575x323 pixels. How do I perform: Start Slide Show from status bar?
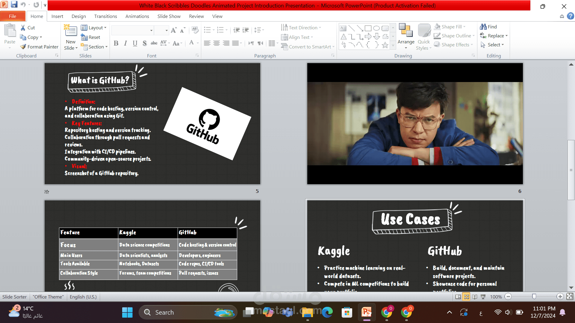pyautogui.click(x=483, y=297)
